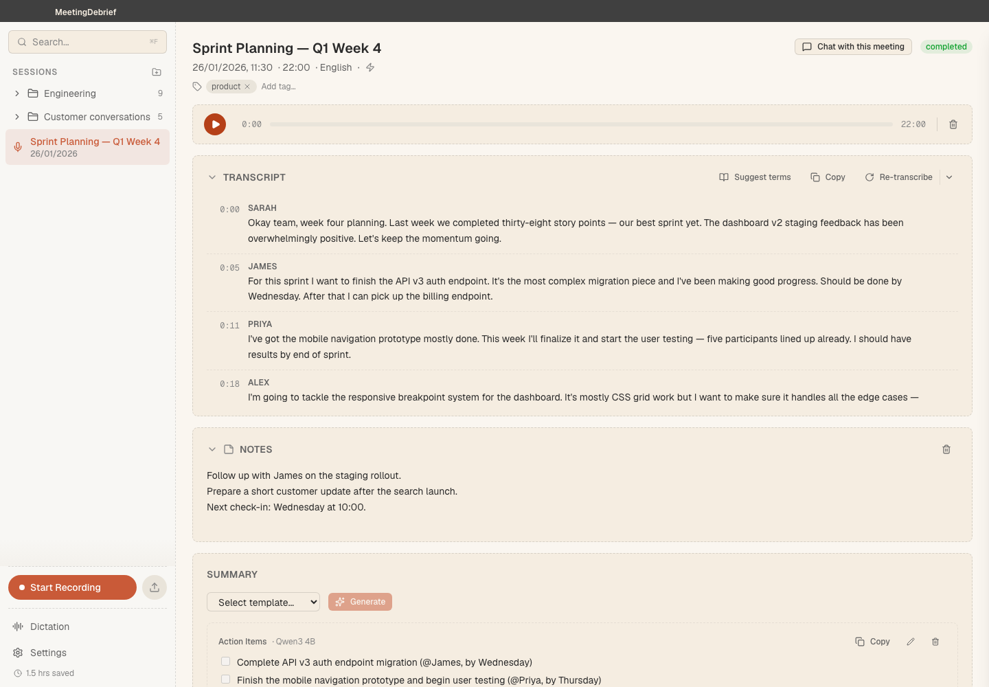
Task: Check Complete API v3 auth endpoint migration
Action: [225, 662]
